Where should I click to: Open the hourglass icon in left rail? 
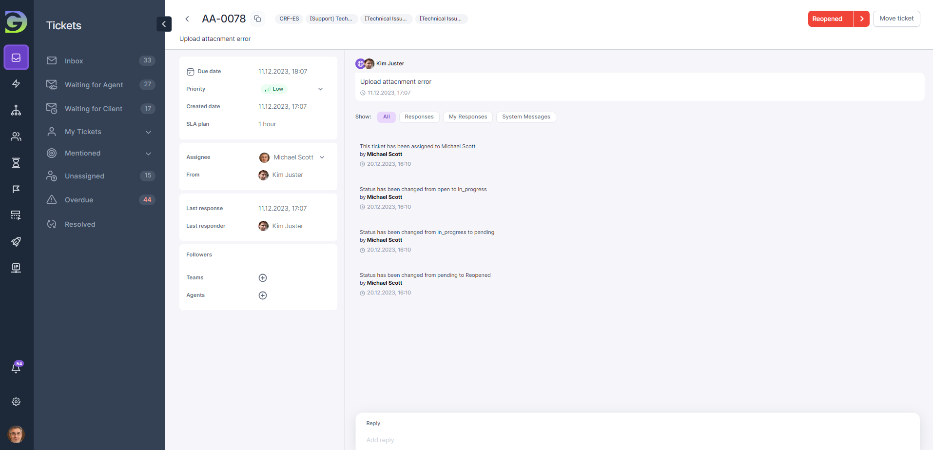point(16,163)
